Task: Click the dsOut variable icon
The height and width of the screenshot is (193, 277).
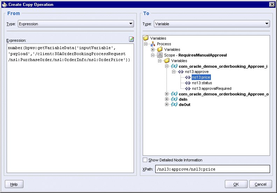Action: coord(174,104)
